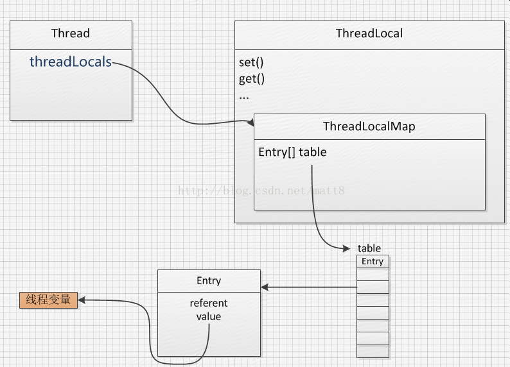This screenshot has height=367, width=510.
Task: Click the ellipsis under get()
Action: 244,97
